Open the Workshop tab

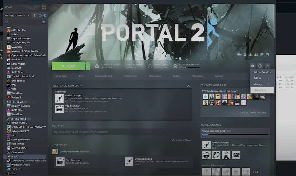(x=197, y=76)
